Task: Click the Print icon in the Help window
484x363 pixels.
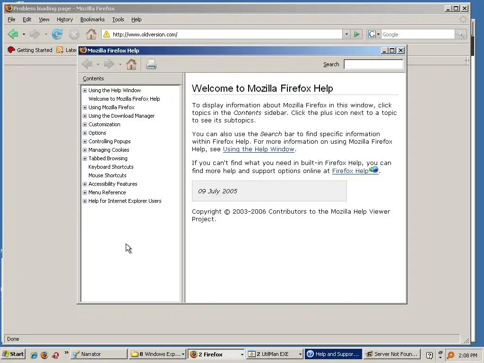Action: tap(151, 64)
